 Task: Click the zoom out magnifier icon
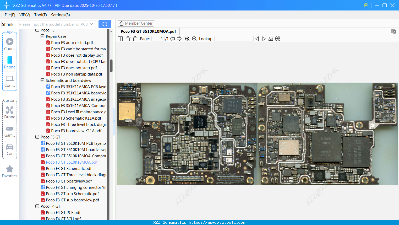194,39
